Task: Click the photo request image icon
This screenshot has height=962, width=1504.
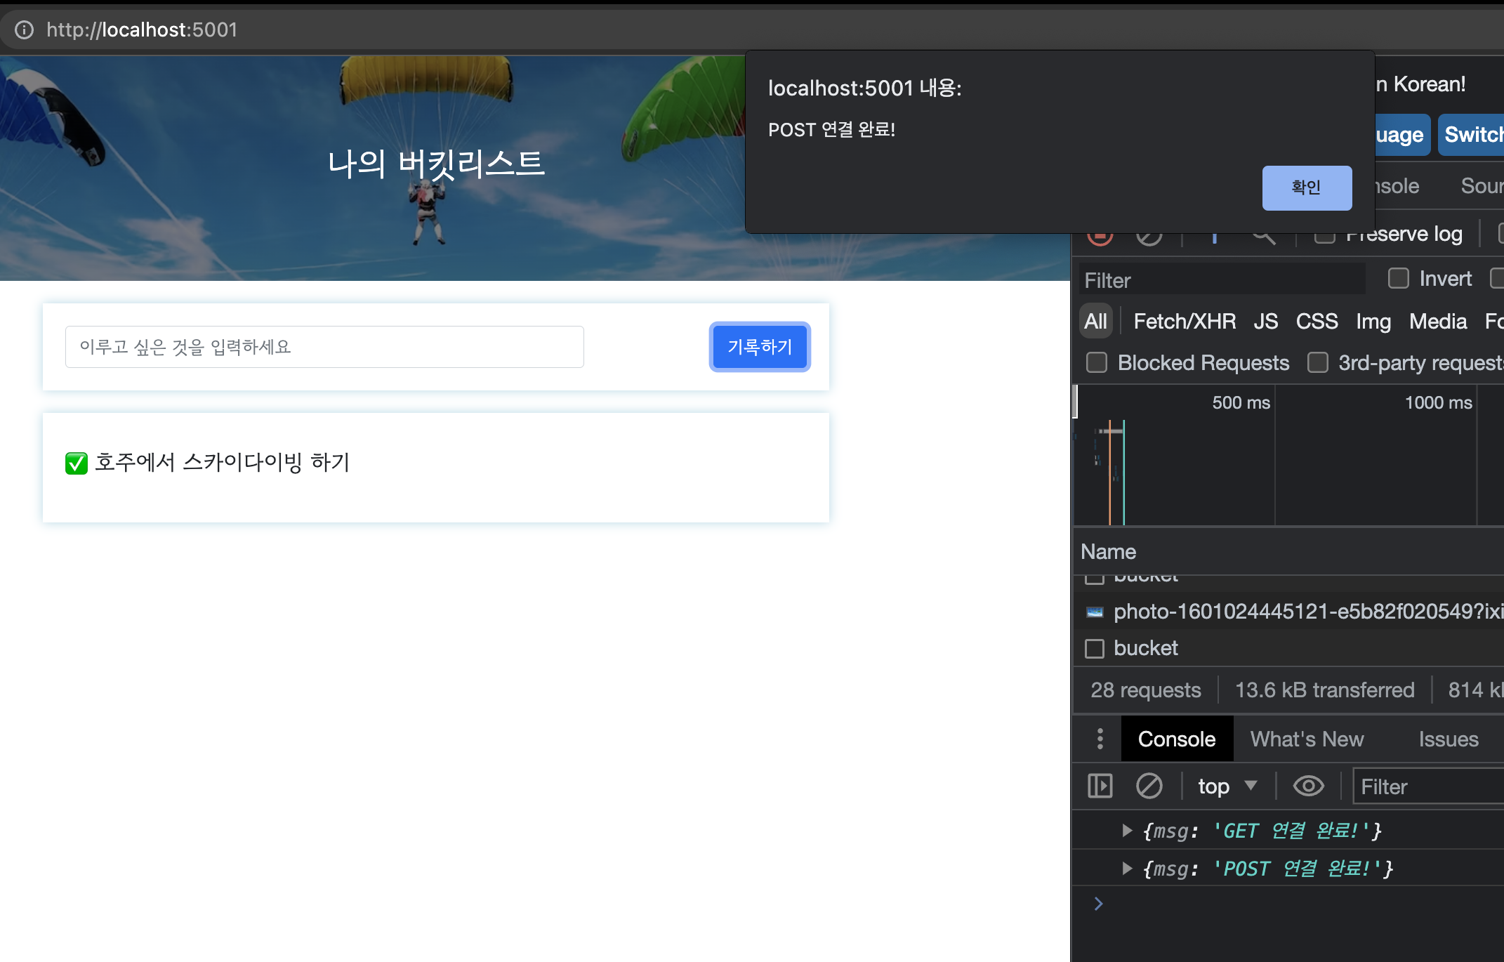Action: coord(1095,612)
